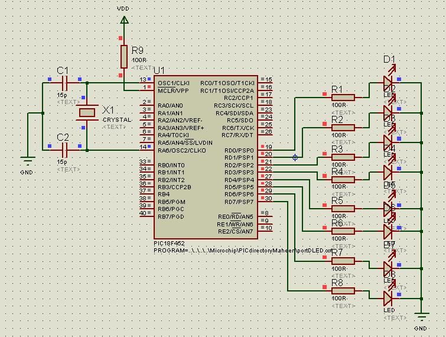Click the R9 reference label
446x337 pixels.
coord(138,50)
